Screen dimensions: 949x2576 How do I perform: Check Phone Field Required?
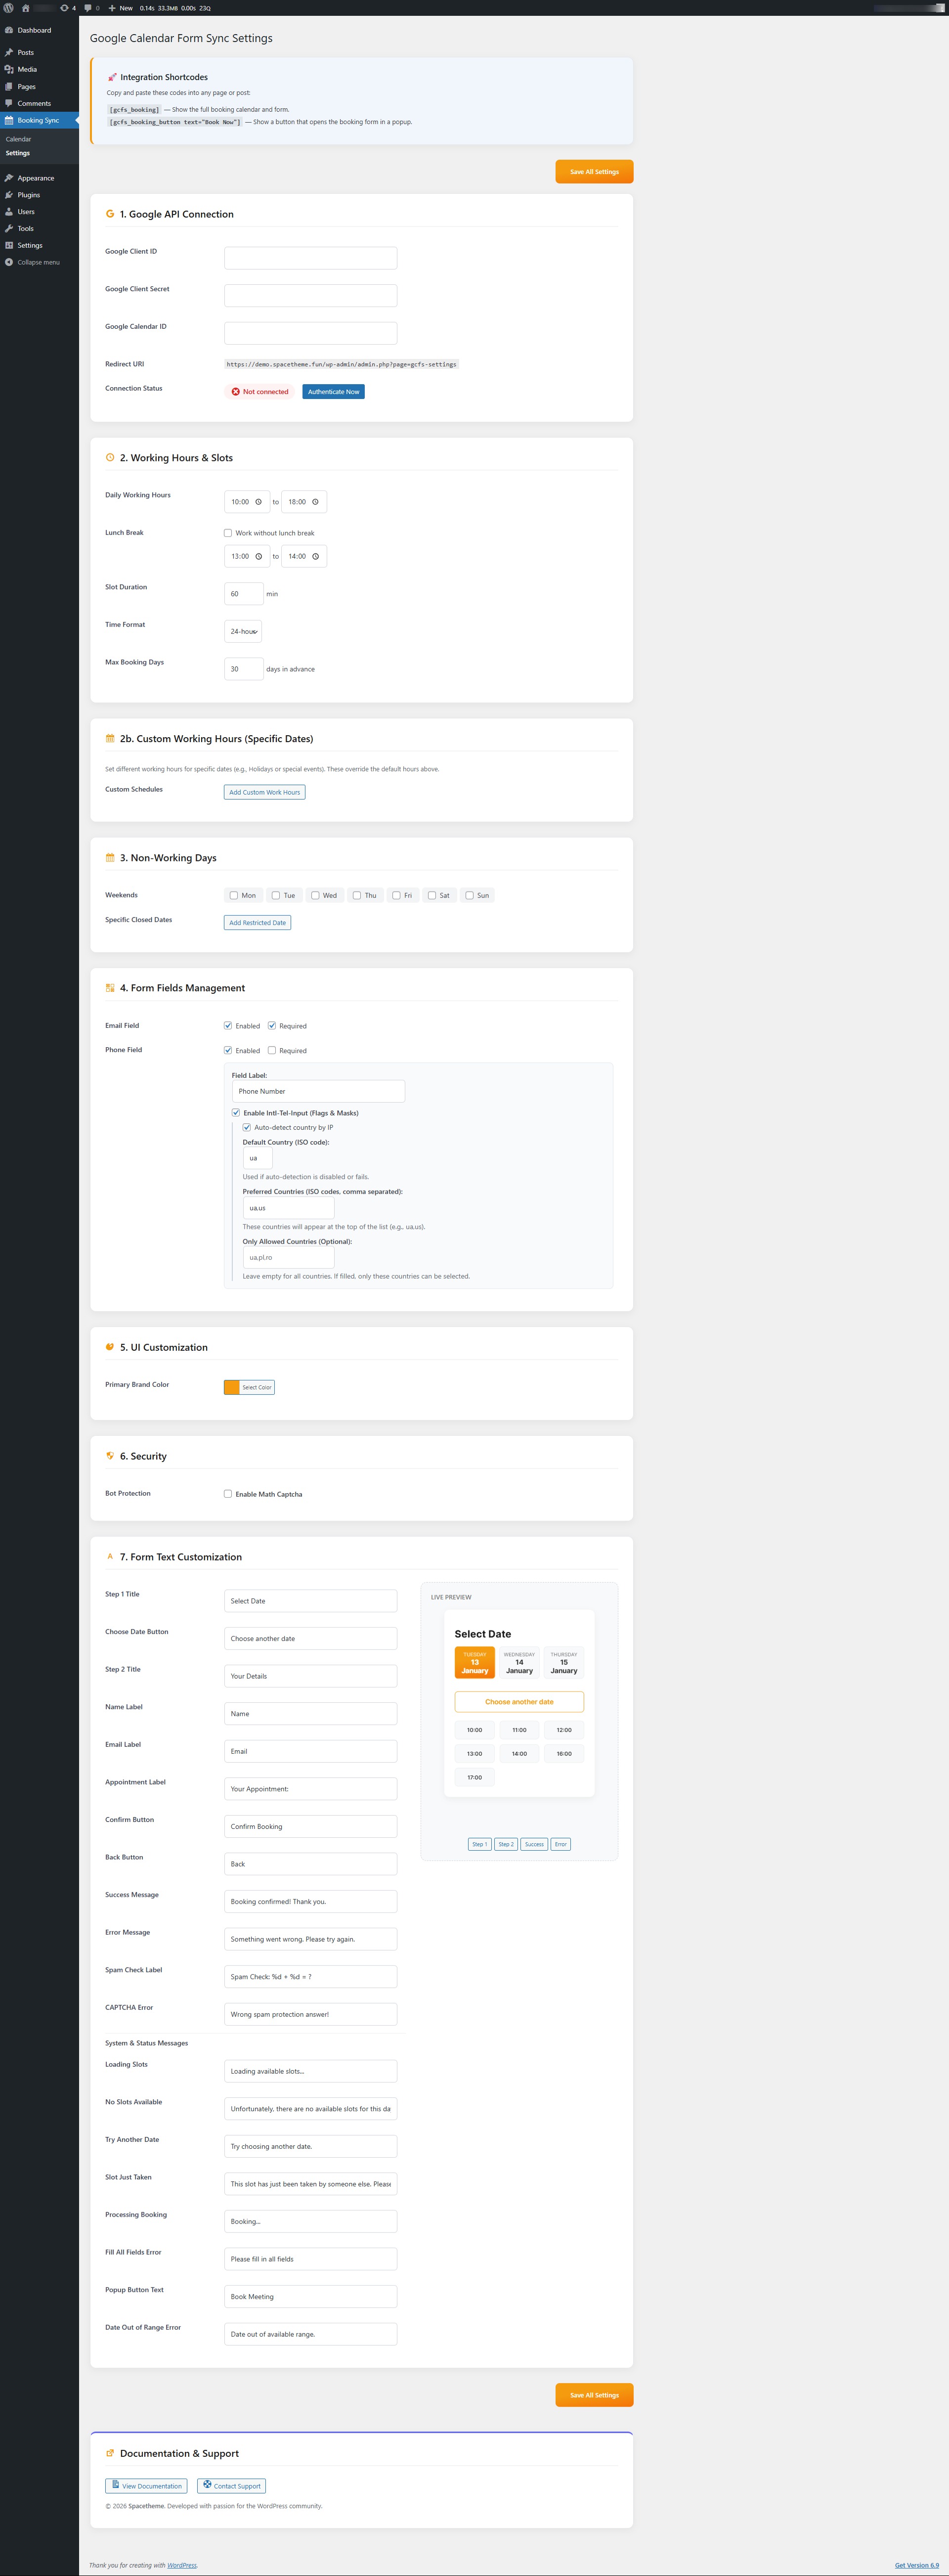click(272, 1050)
